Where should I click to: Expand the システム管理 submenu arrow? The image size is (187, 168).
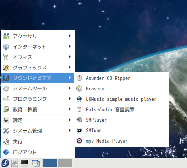[70, 130]
